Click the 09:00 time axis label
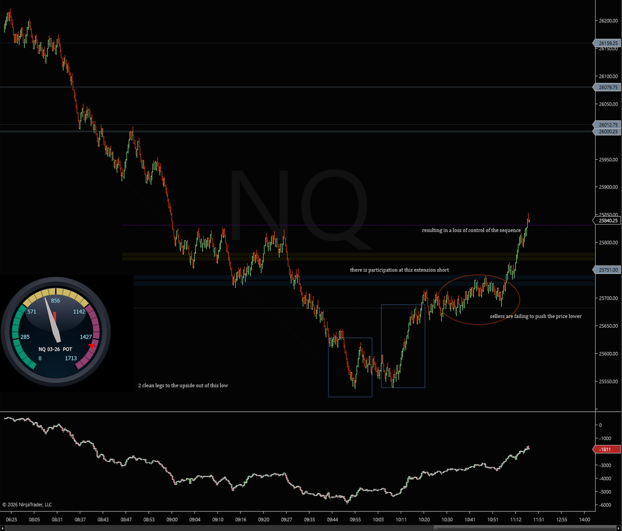622x531 pixels. (x=172, y=519)
